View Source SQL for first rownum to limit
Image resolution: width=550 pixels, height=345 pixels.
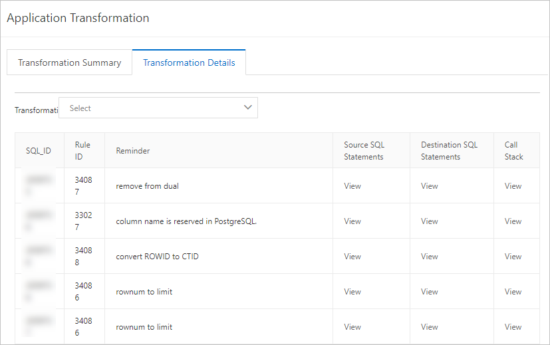coord(352,292)
